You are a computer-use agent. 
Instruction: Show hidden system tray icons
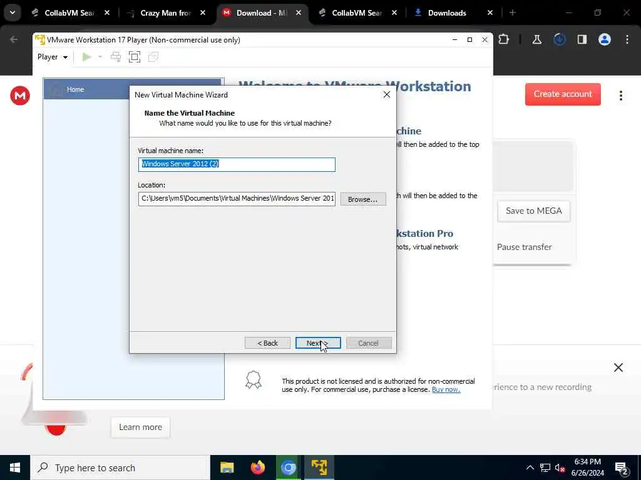pos(530,467)
